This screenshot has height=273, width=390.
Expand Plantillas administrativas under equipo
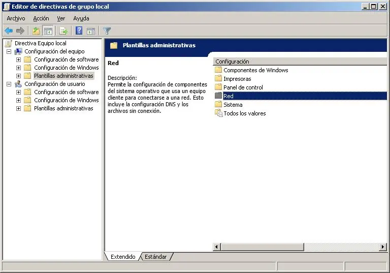tap(18, 76)
